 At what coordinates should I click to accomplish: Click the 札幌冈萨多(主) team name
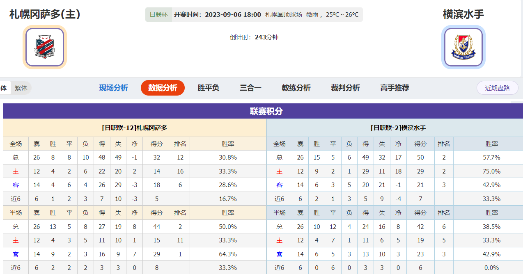click(45, 14)
